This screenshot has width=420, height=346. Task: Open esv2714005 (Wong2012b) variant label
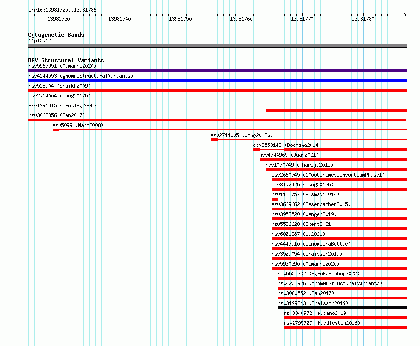[242, 135]
